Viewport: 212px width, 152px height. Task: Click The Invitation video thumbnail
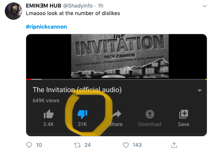coord(120,56)
